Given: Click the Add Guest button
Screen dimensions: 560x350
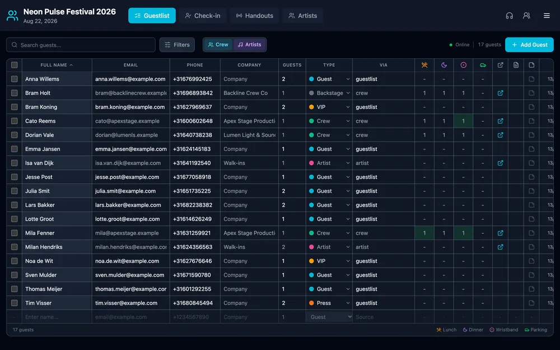Looking at the screenshot, I should tap(529, 45).
